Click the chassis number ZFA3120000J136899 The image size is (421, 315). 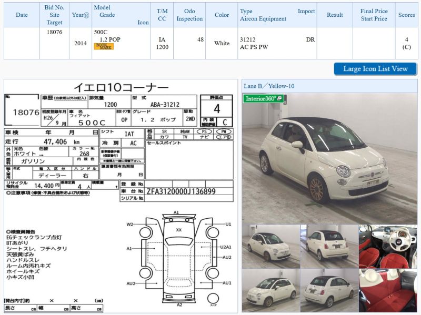point(181,191)
